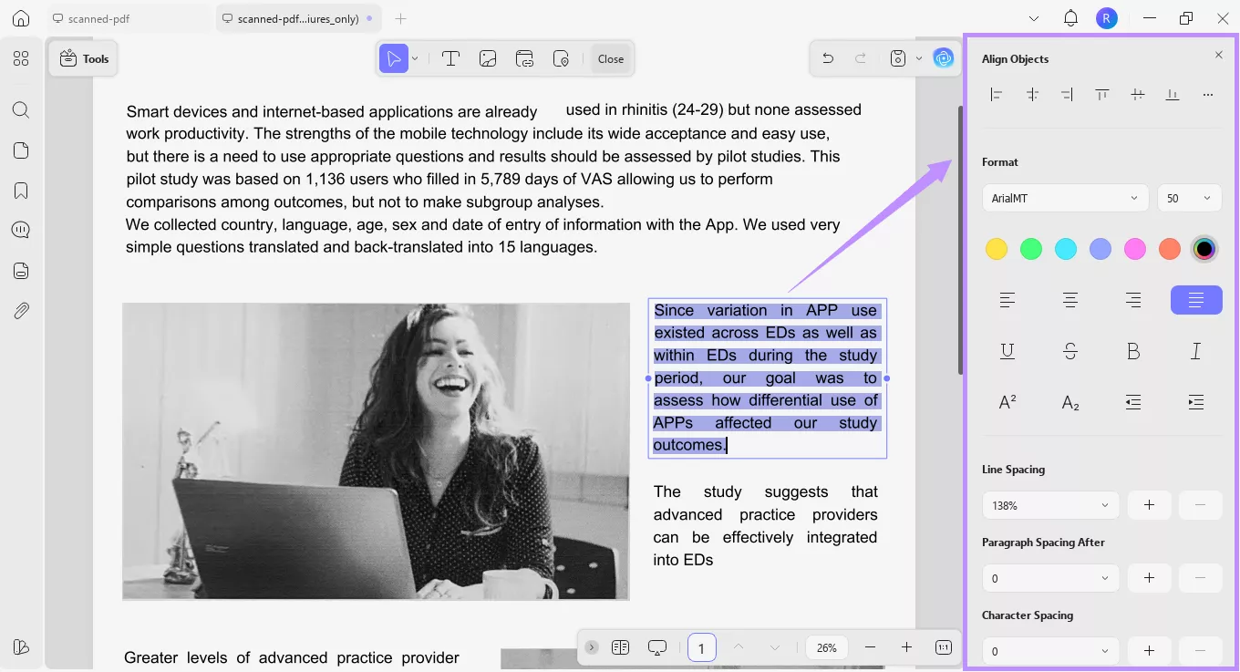Open the search panel in sidebar
This screenshot has width=1240, height=672.
20,109
